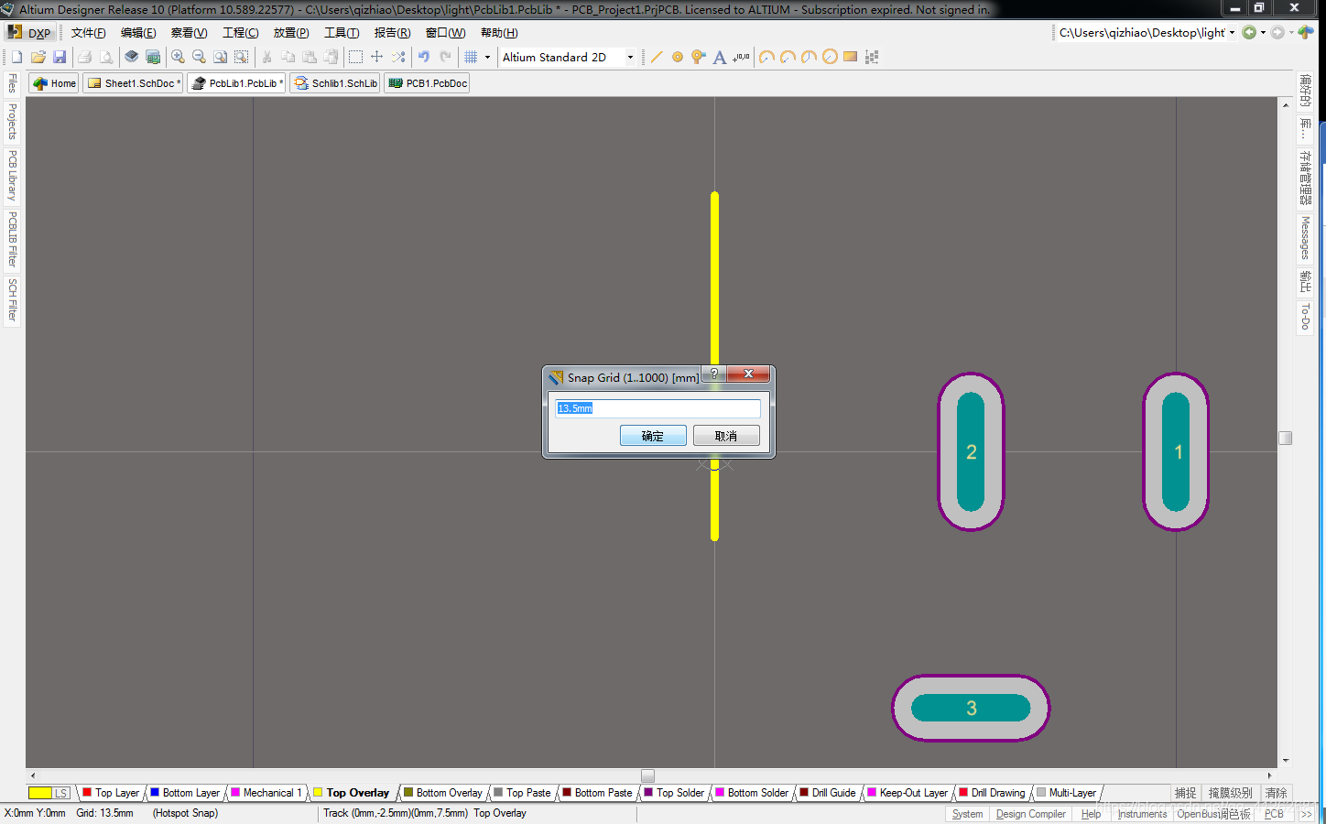Open the Messages side panel tab
This screenshot has width=1326, height=824.
coord(1305,238)
